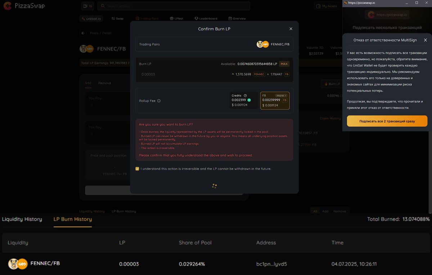Filter history by Add
This screenshot has width=432, height=275.
point(325,211)
